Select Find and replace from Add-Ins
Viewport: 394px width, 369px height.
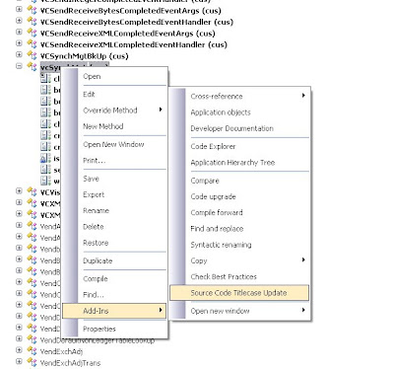click(x=239, y=229)
